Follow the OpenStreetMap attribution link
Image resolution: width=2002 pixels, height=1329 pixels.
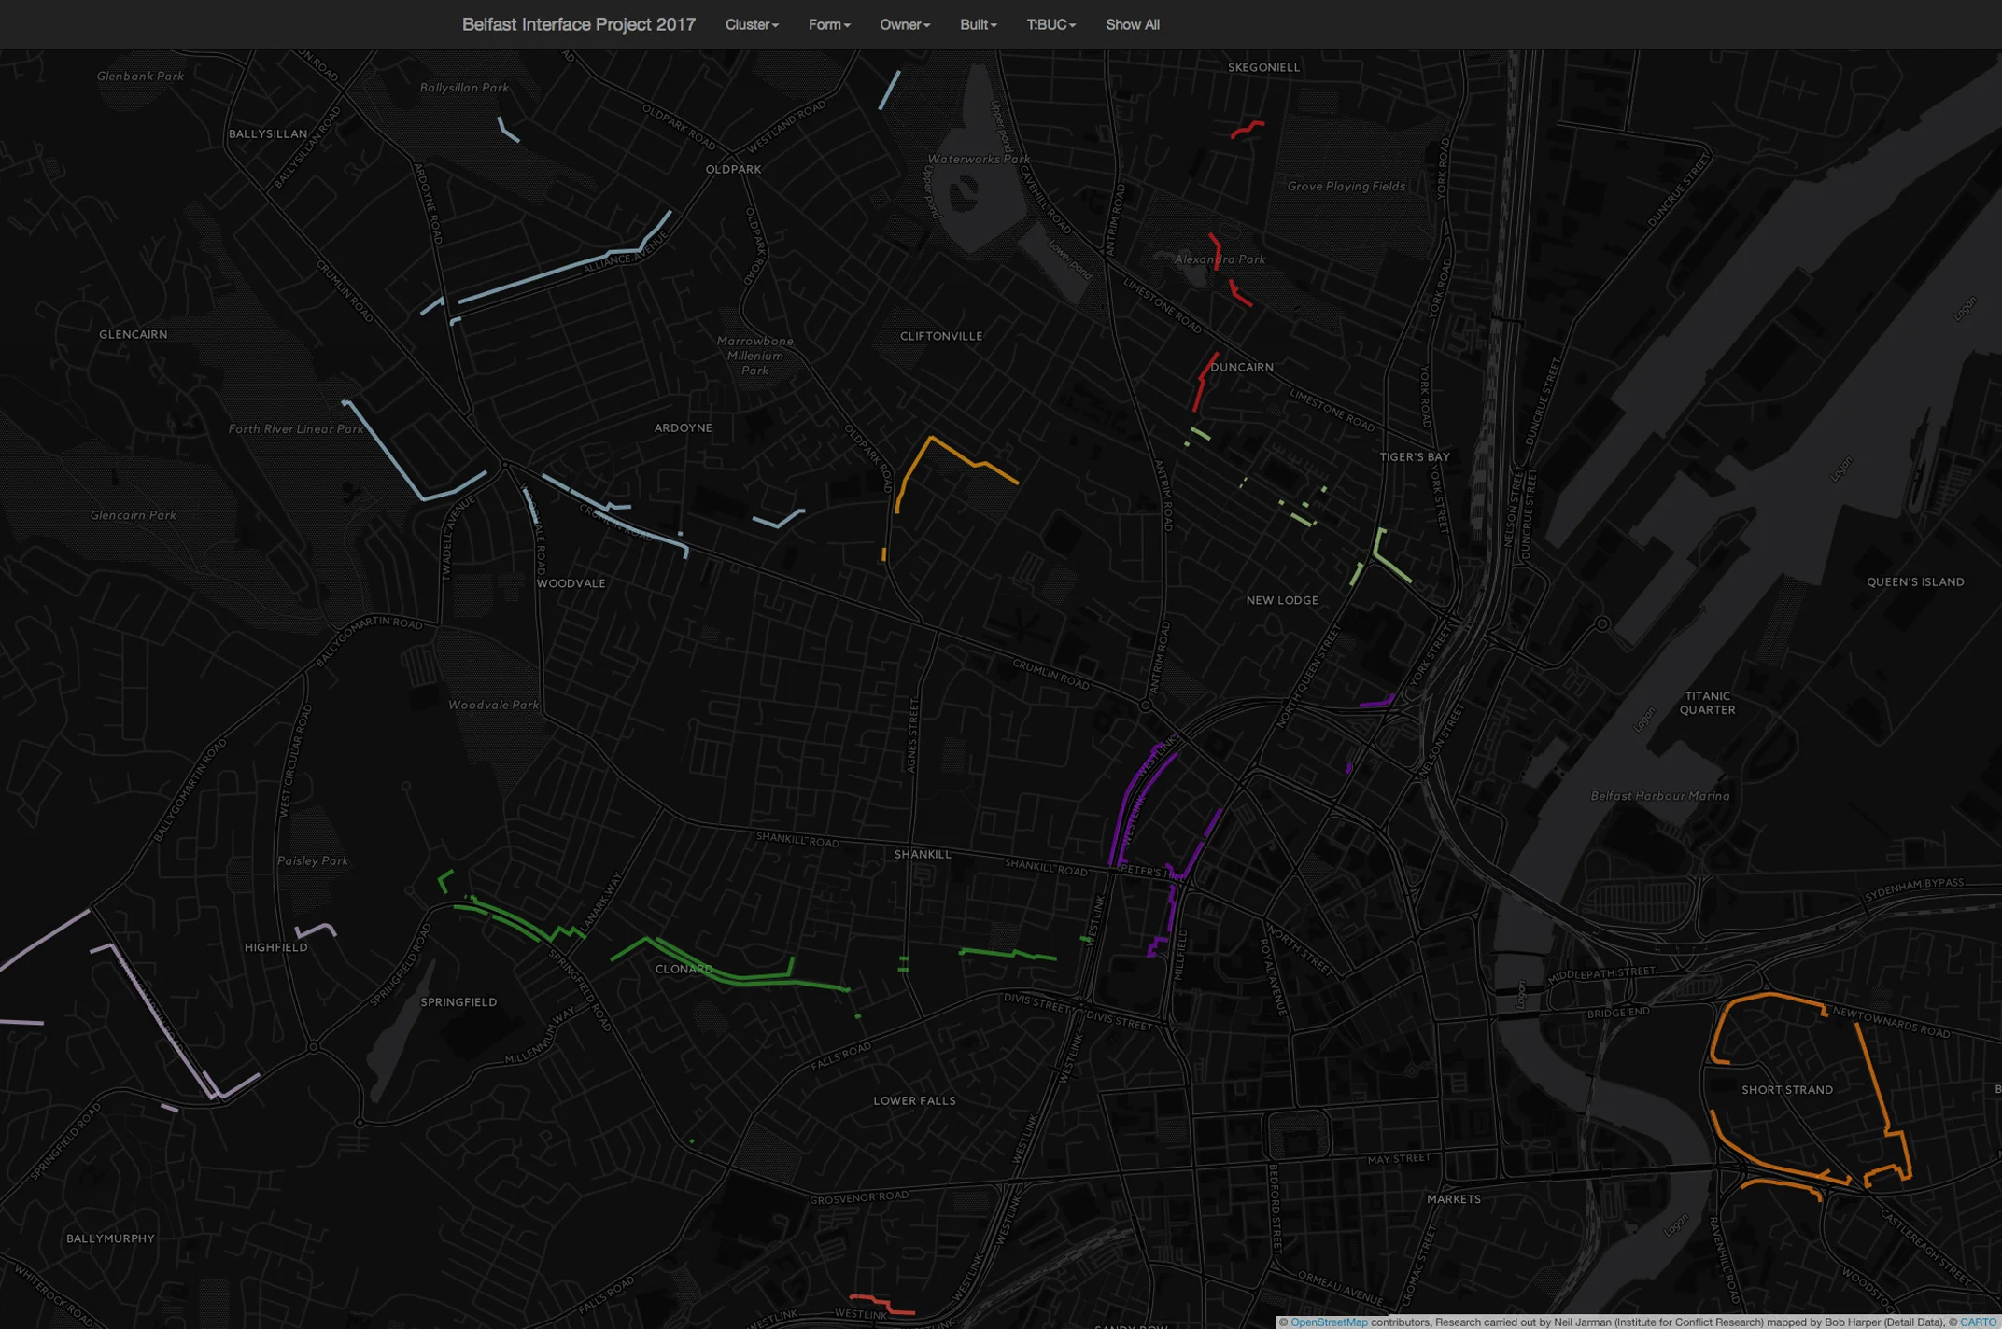click(1328, 1322)
